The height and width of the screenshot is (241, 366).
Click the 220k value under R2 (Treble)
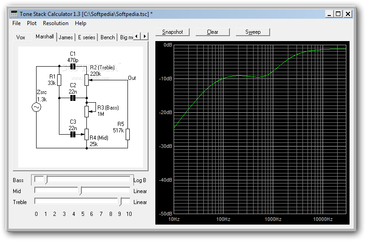point(95,74)
